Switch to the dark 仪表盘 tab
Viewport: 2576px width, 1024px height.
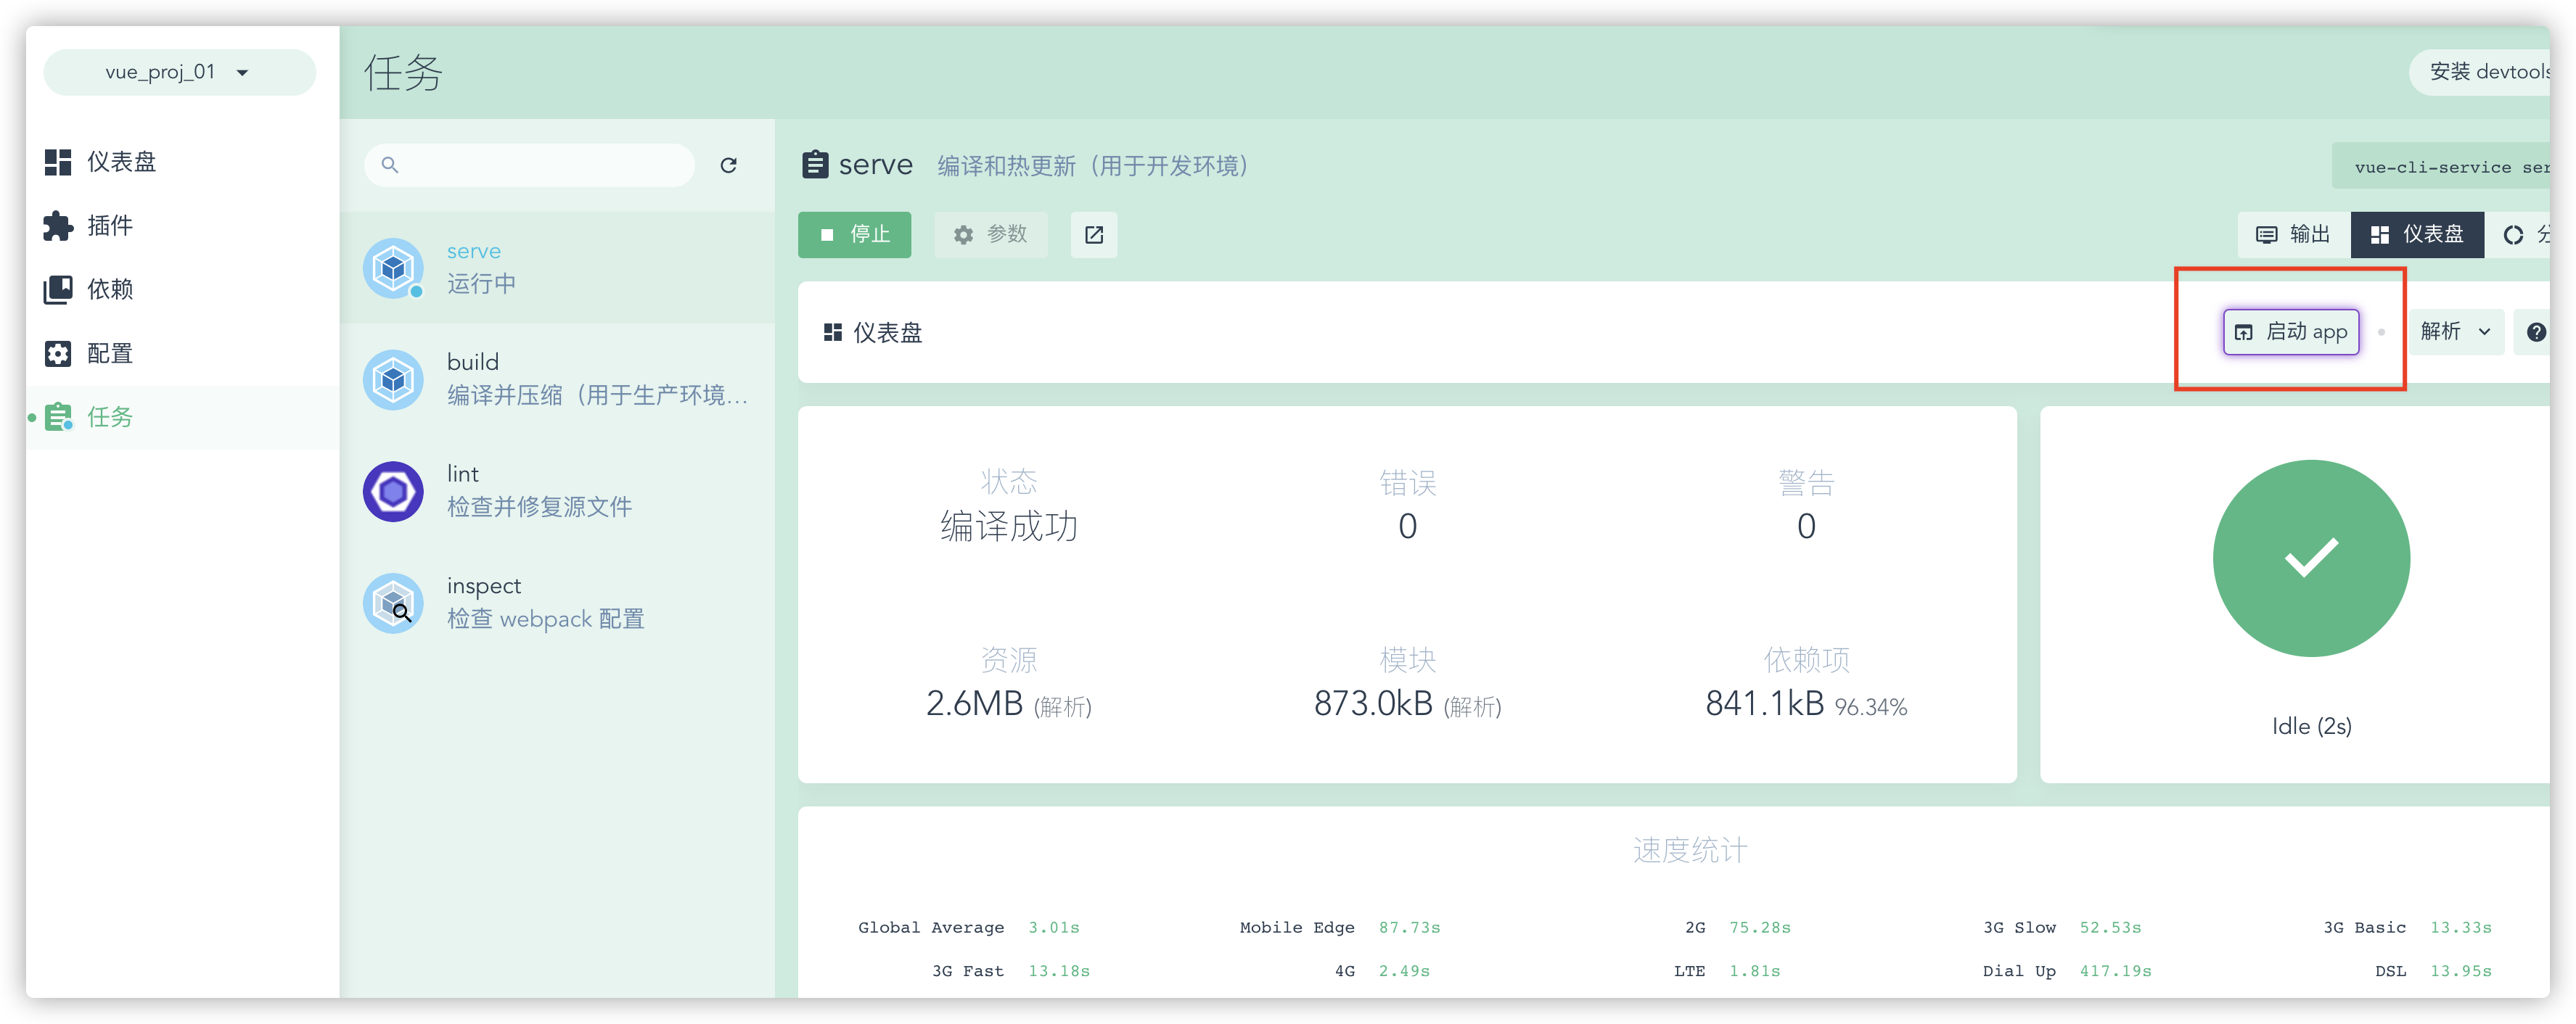(2416, 235)
